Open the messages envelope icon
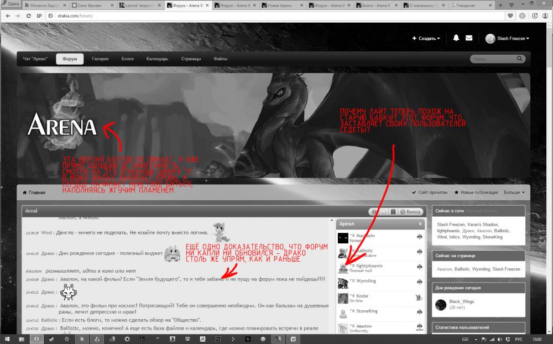 (469, 38)
